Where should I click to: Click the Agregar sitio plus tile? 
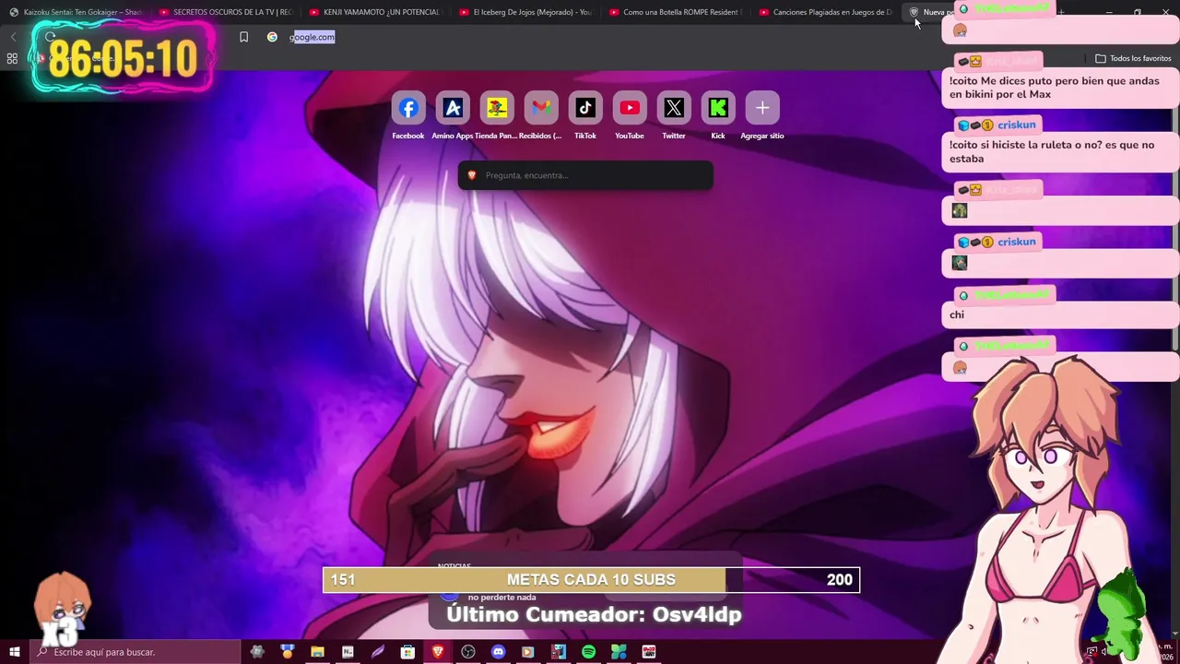[x=762, y=108]
